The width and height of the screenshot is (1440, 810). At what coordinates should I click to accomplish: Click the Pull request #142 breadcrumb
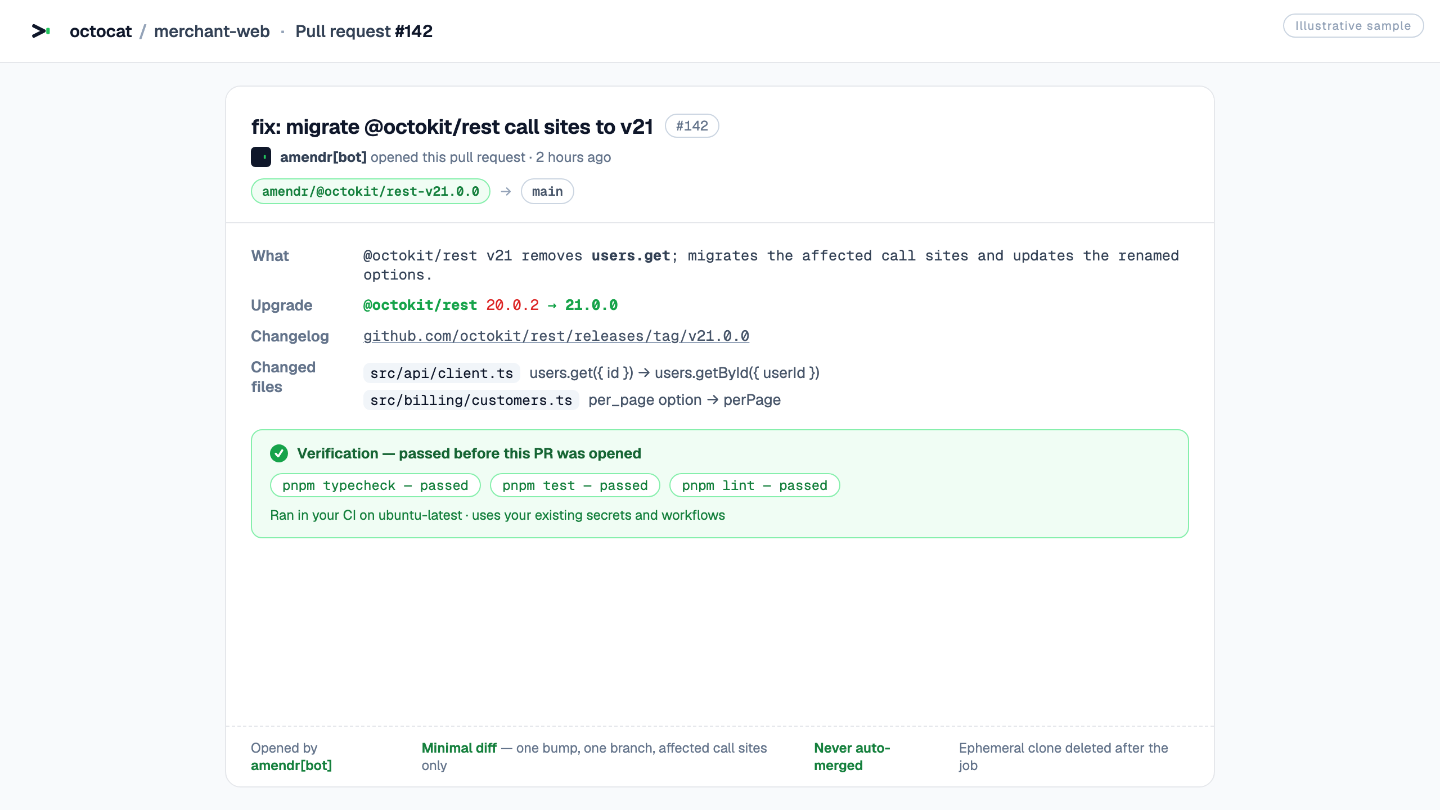pos(364,31)
